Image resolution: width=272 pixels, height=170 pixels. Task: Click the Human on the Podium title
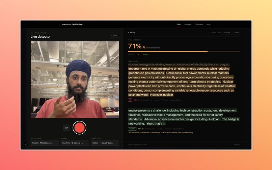pos(72,25)
